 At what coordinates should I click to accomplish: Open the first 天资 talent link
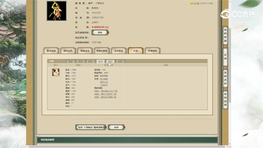tap(104, 79)
